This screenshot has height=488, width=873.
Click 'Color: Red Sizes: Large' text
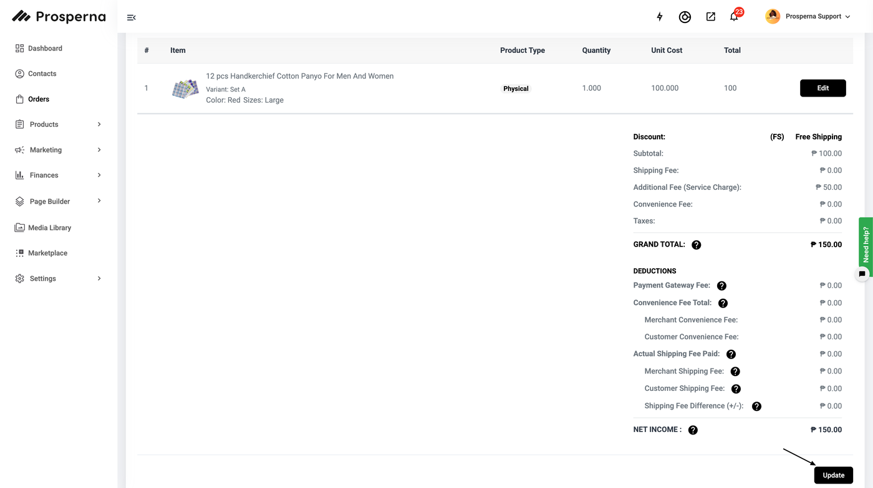tap(245, 100)
